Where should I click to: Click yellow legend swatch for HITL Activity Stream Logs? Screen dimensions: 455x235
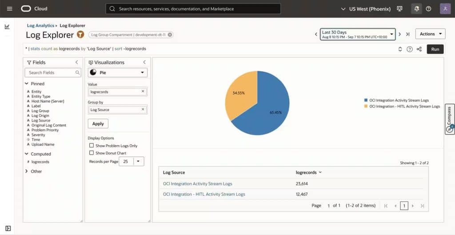click(366, 106)
